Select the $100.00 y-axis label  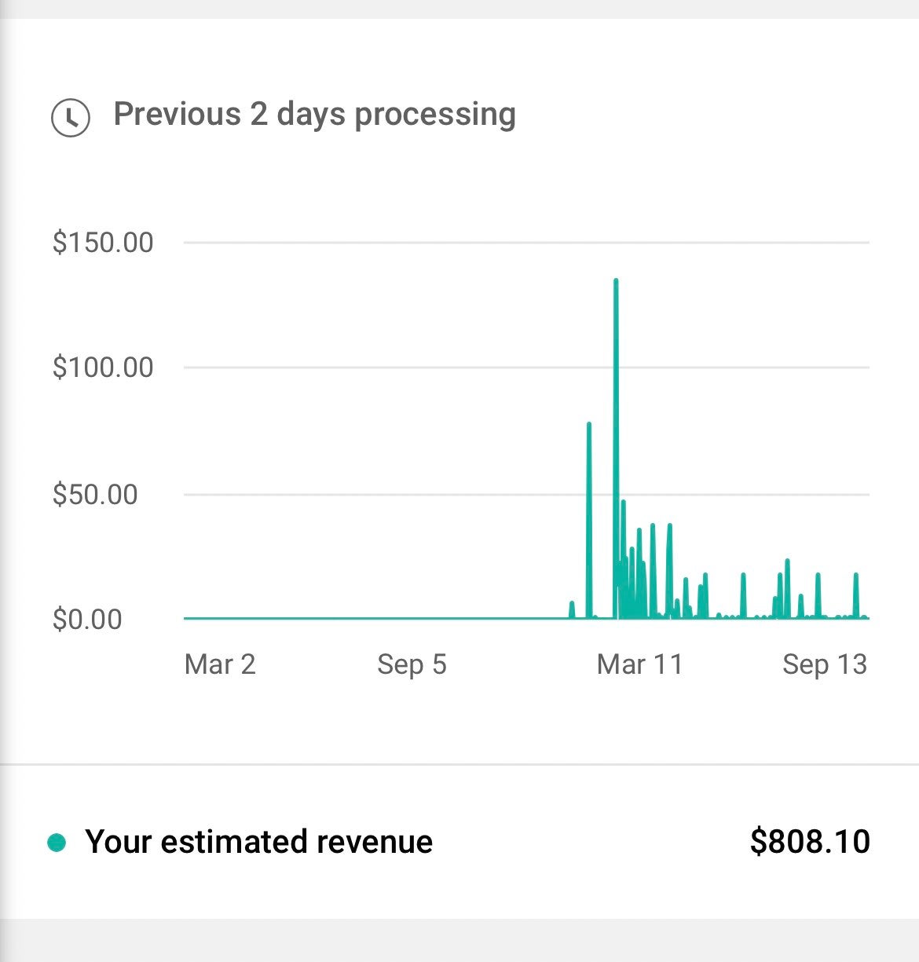pyautogui.click(x=103, y=367)
